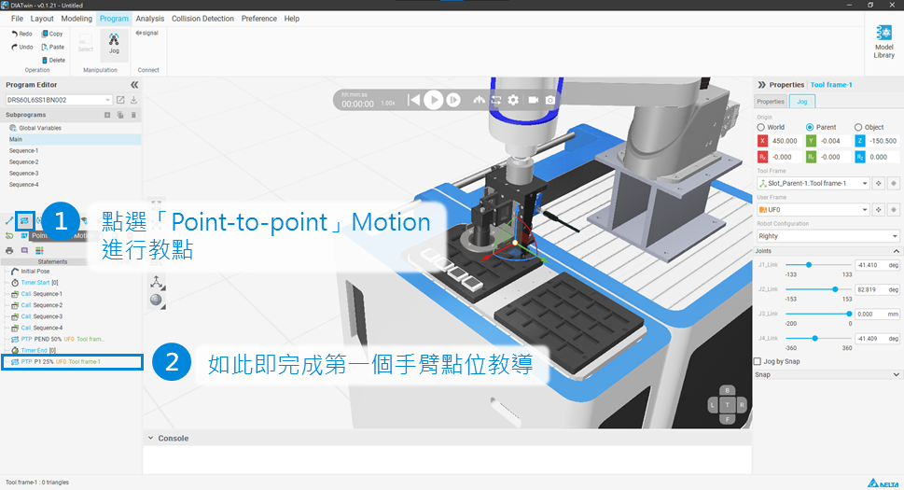Open the Preference menu

point(258,19)
